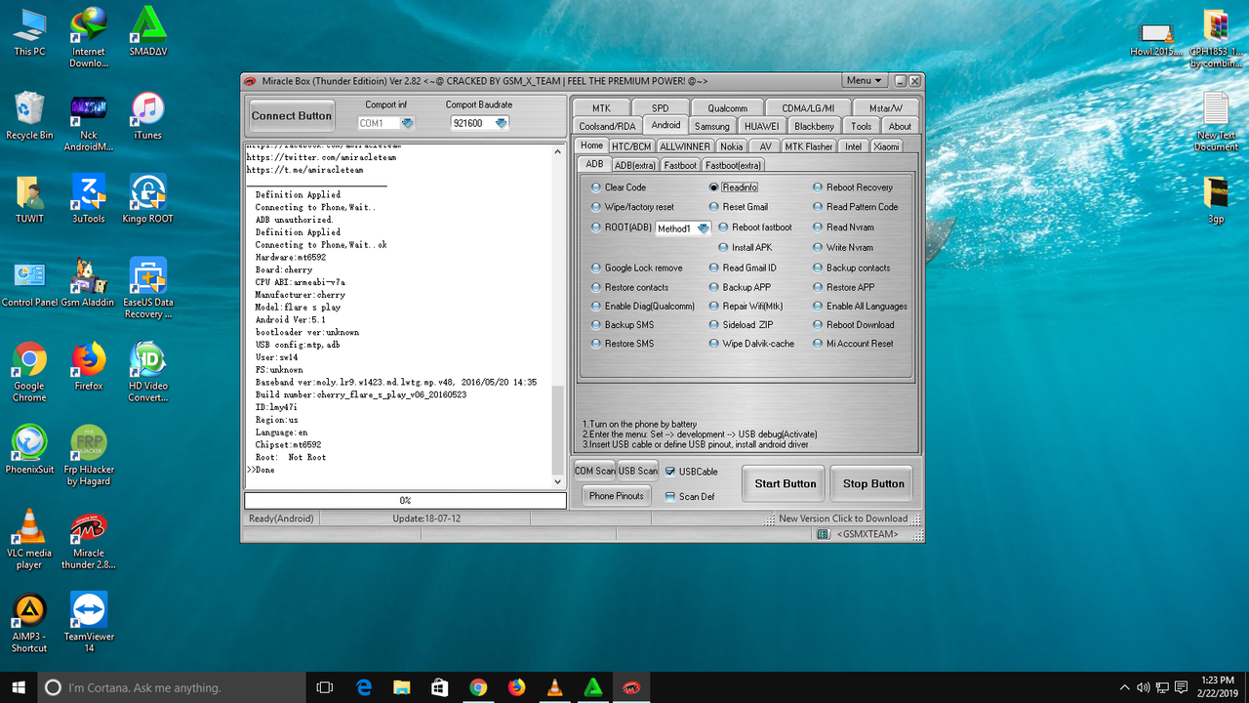Select the Wipe/factory reset option
The image size is (1249, 703).
tap(595, 207)
